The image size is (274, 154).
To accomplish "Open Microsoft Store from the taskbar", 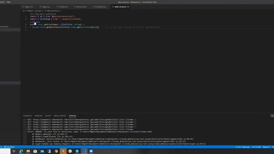I will pos(35,151).
